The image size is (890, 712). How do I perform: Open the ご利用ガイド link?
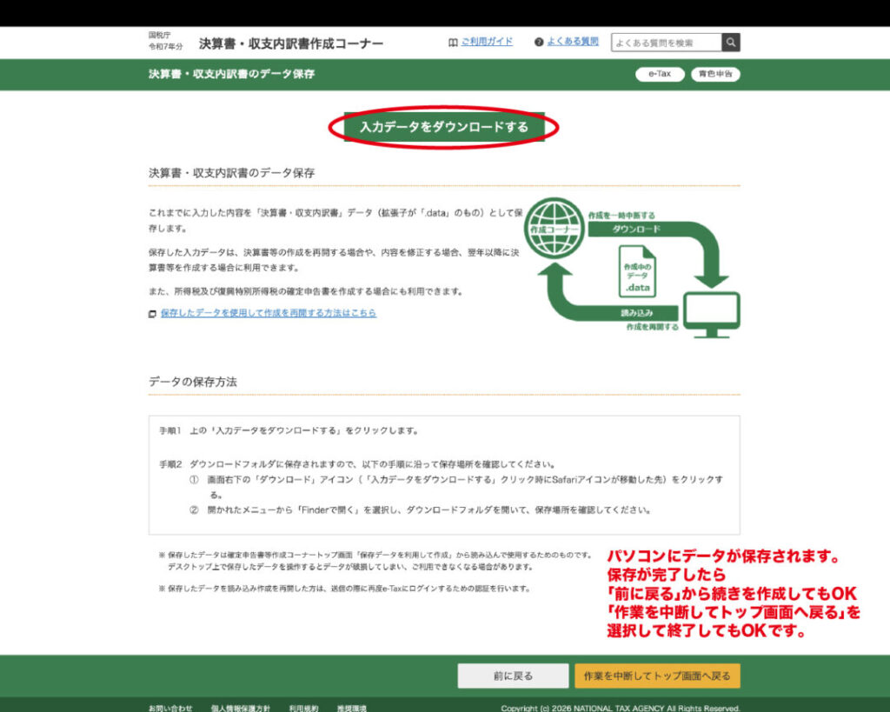(x=487, y=42)
